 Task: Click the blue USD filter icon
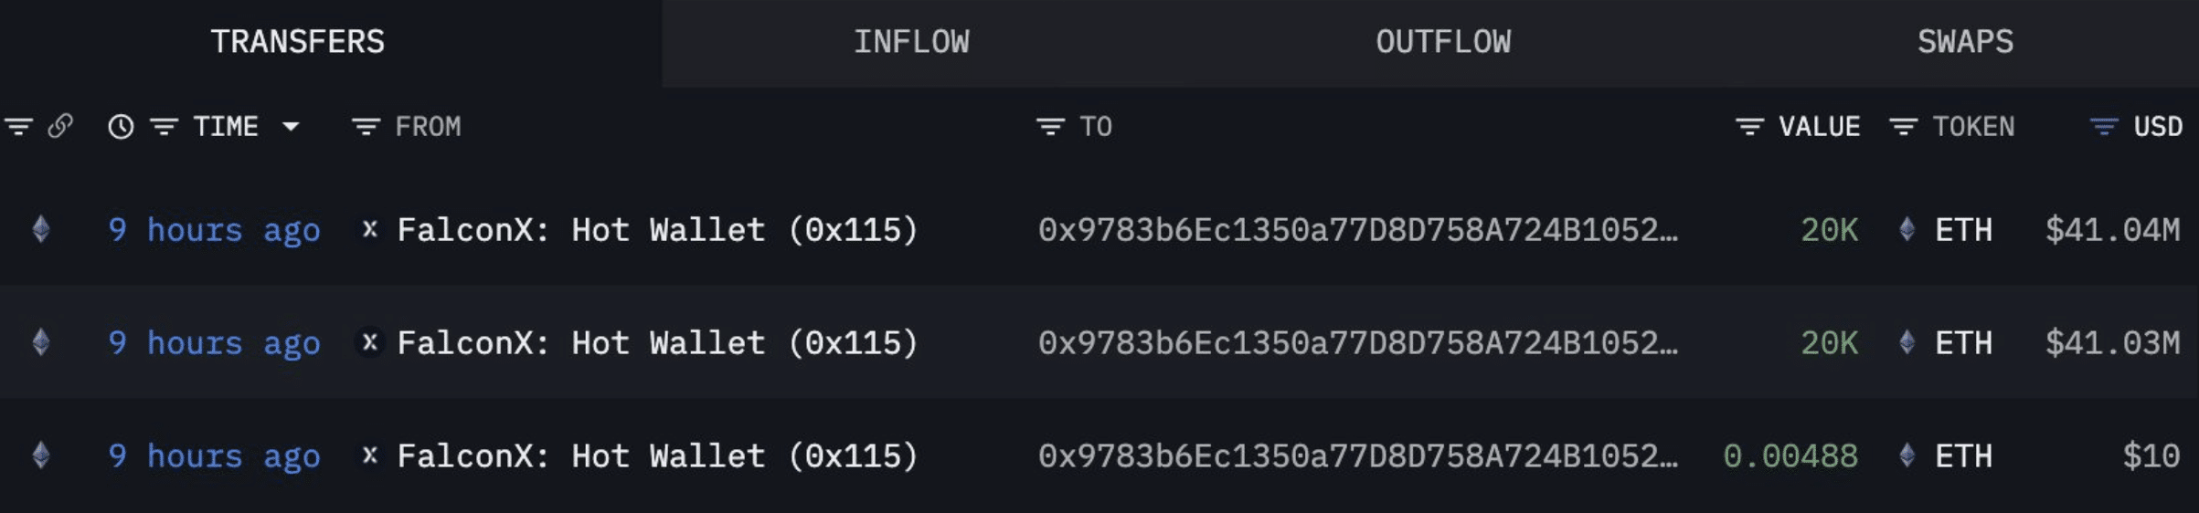click(2104, 127)
